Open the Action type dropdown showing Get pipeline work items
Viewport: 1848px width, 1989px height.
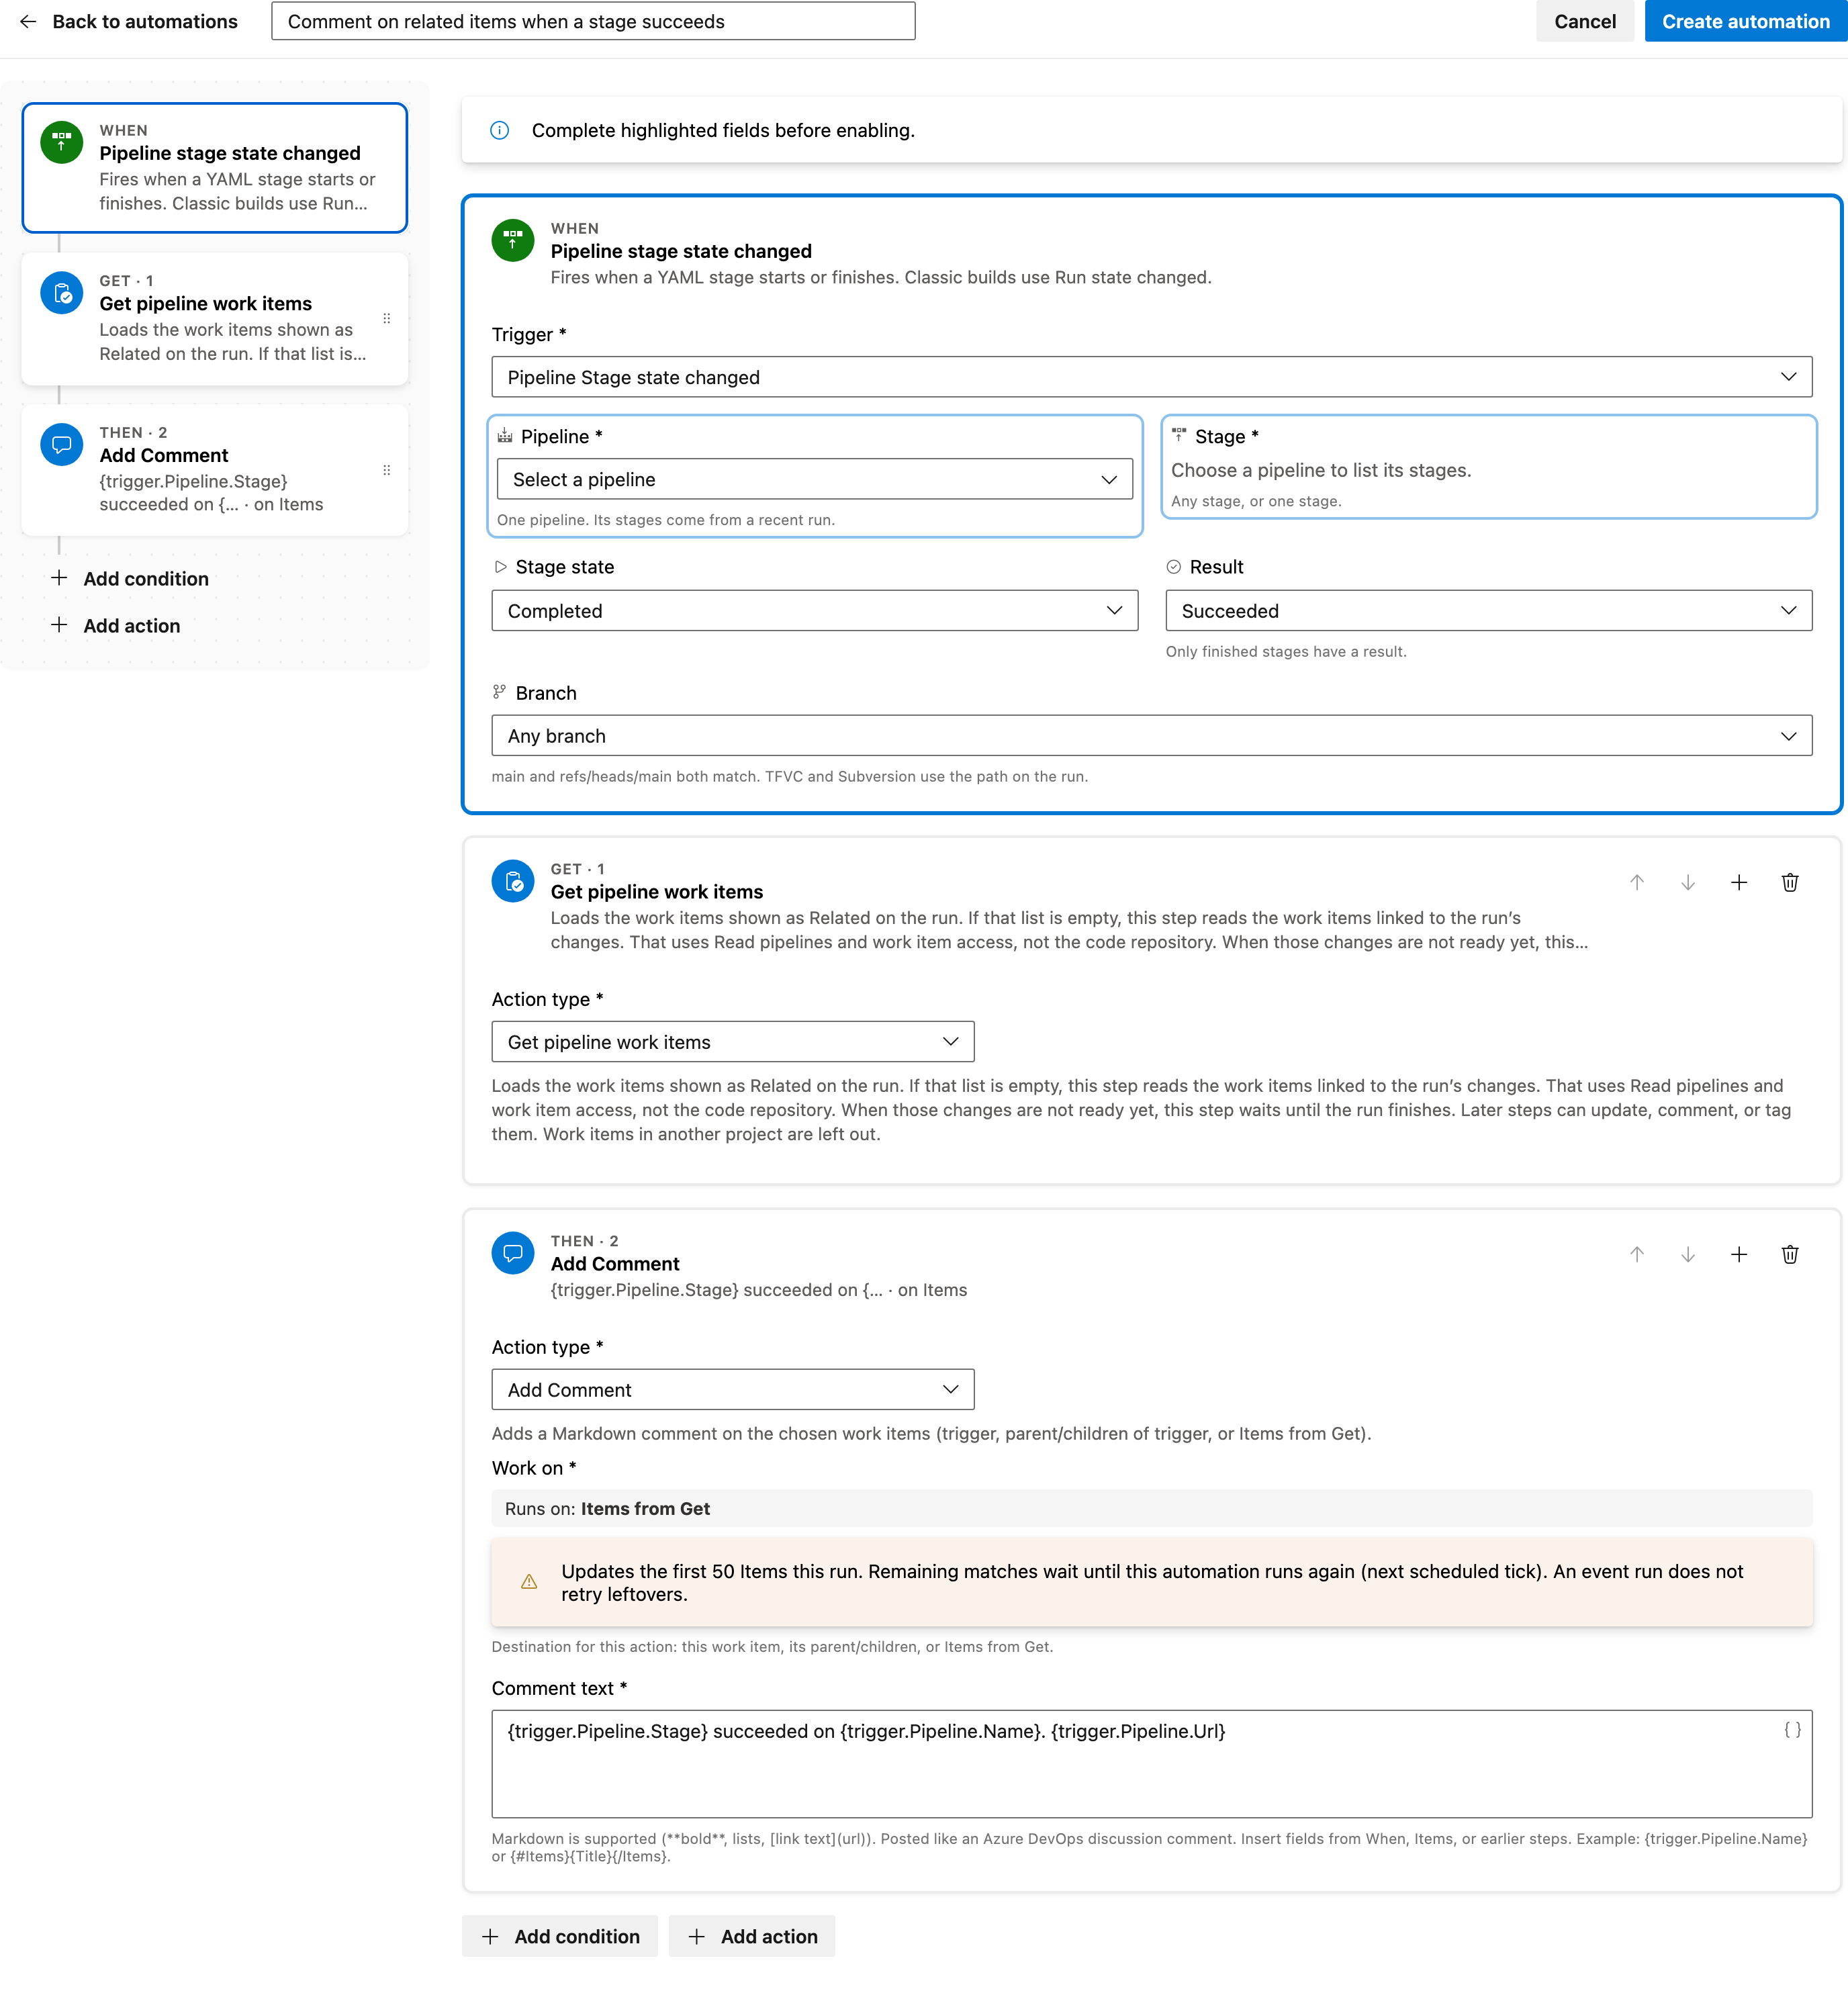[x=732, y=1041]
